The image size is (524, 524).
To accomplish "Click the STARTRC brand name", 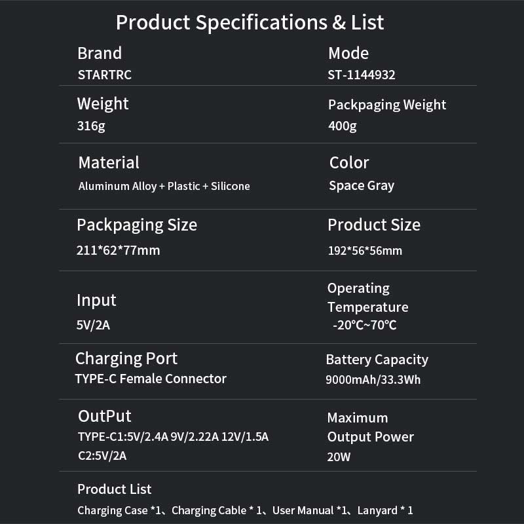I will pyautogui.click(x=104, y=75).
